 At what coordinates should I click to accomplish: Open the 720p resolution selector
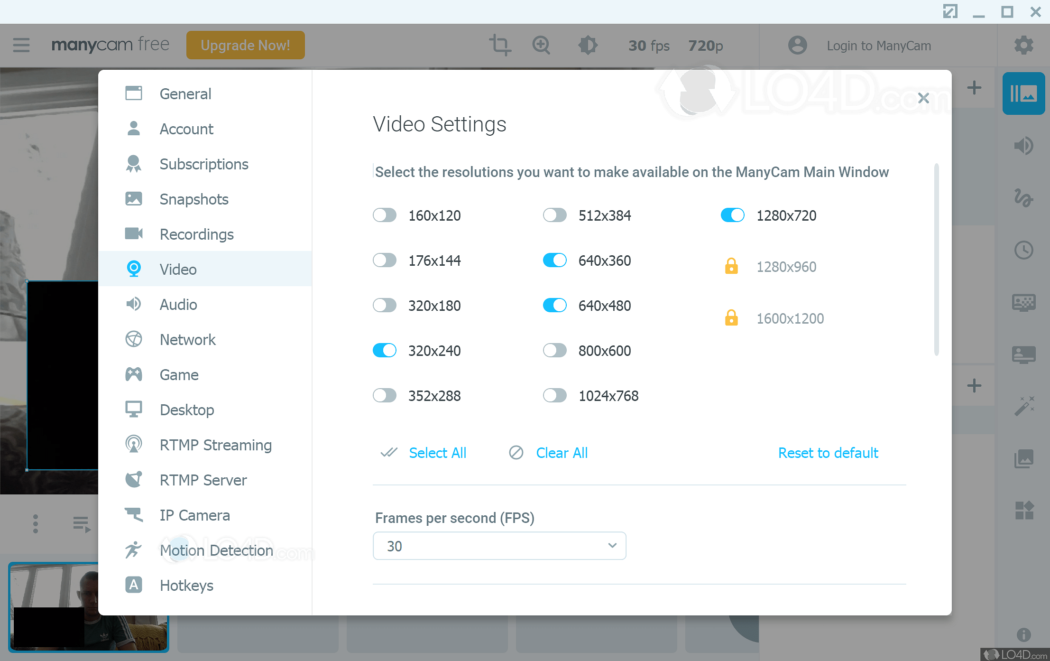tap(705, 46)
